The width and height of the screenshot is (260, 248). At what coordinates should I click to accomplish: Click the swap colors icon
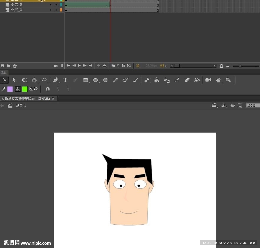tap(36, 89)
